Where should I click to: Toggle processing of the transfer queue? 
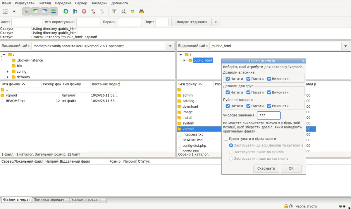pos(75,11)
